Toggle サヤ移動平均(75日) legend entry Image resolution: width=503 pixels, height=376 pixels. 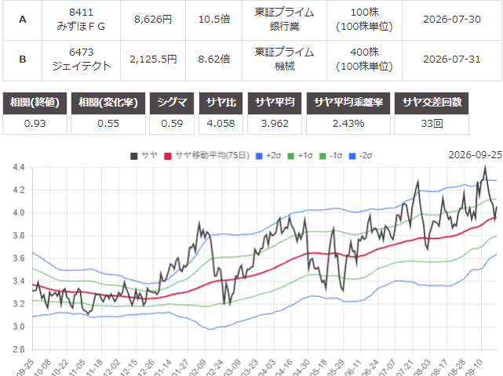pos(206,156)
